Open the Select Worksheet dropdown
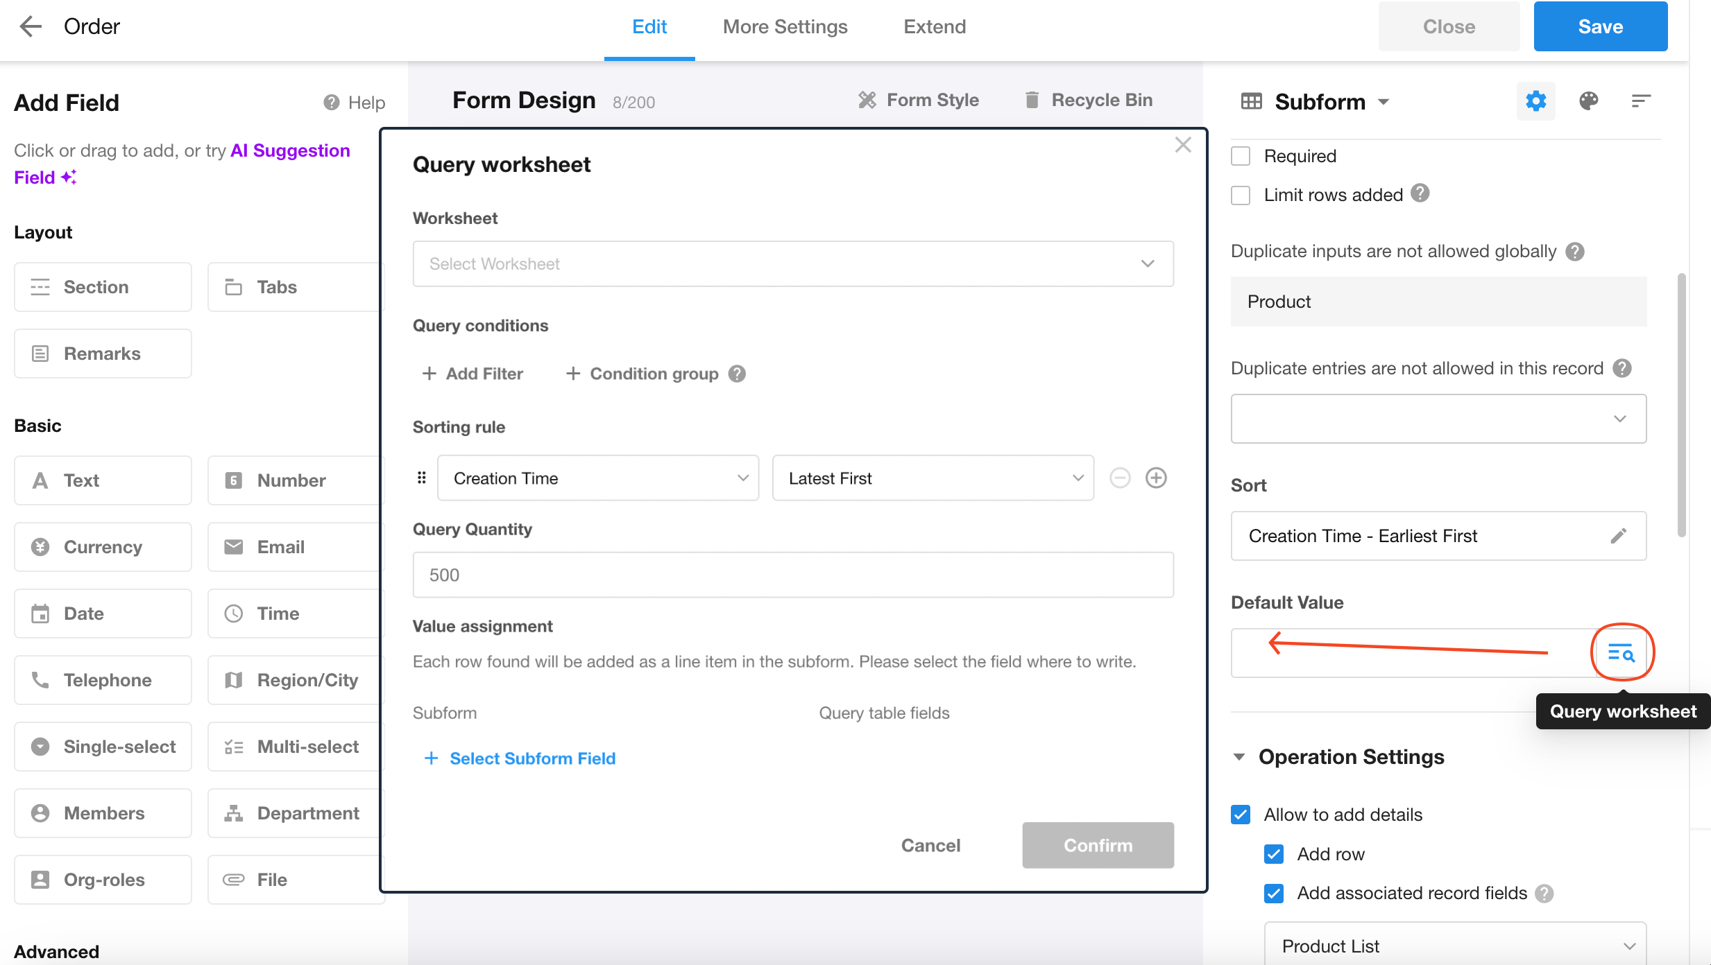1711x965 pixels. pyautogui.click(x=792, y=263)
